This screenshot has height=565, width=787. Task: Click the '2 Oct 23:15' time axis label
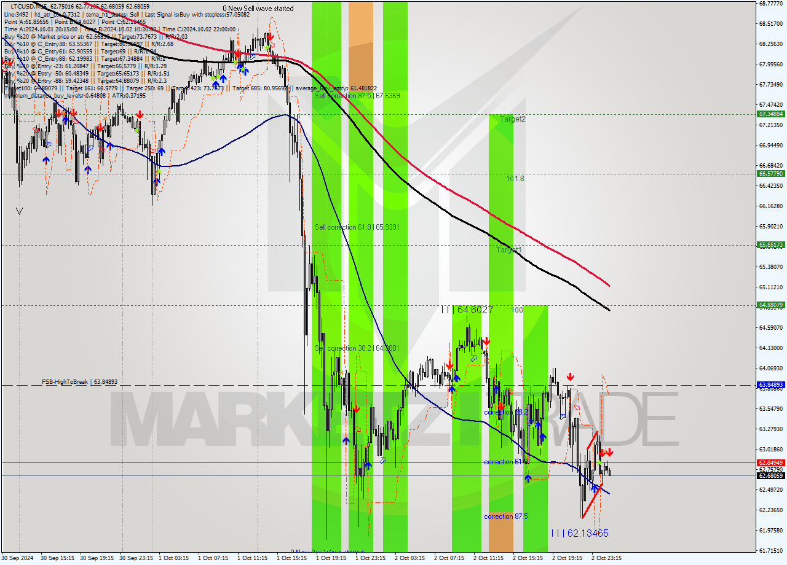[607, 558]
